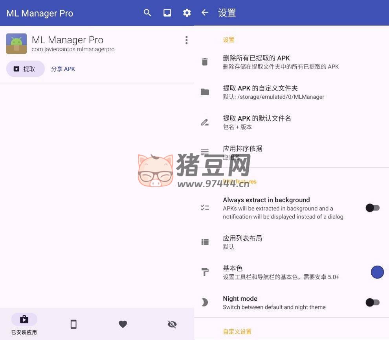389x340 pixels.
Task: Tap the 提取 extract button
Action: (x=25, y=69)
